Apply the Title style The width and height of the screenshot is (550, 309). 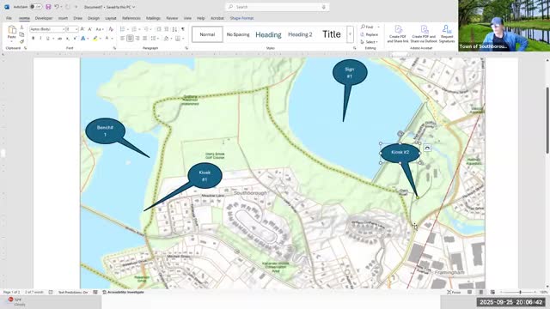pos(332,34)
